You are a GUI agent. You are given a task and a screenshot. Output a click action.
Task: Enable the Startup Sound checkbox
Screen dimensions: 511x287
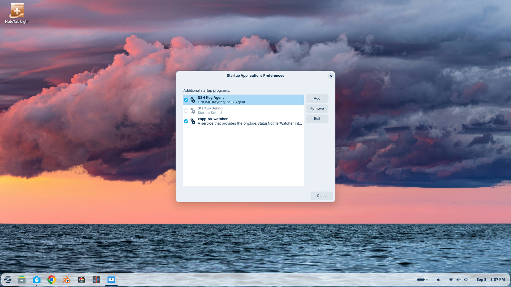pyautogui.click(x=186, y=111)
